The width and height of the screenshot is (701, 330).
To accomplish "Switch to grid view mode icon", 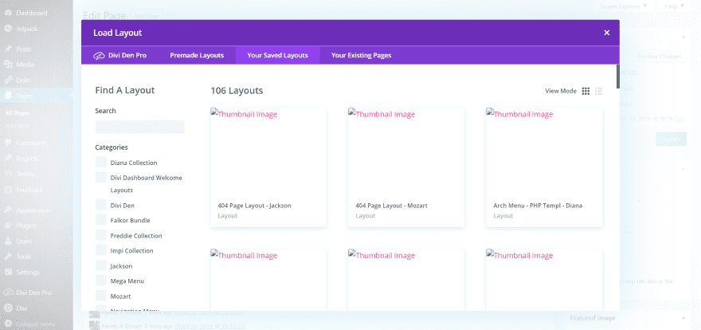I will click(585, 91).
